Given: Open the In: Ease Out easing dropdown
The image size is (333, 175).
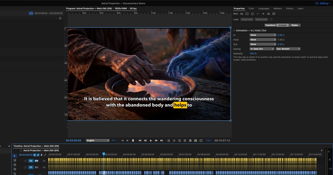Looking at the screenshot, I should point(262,49).
